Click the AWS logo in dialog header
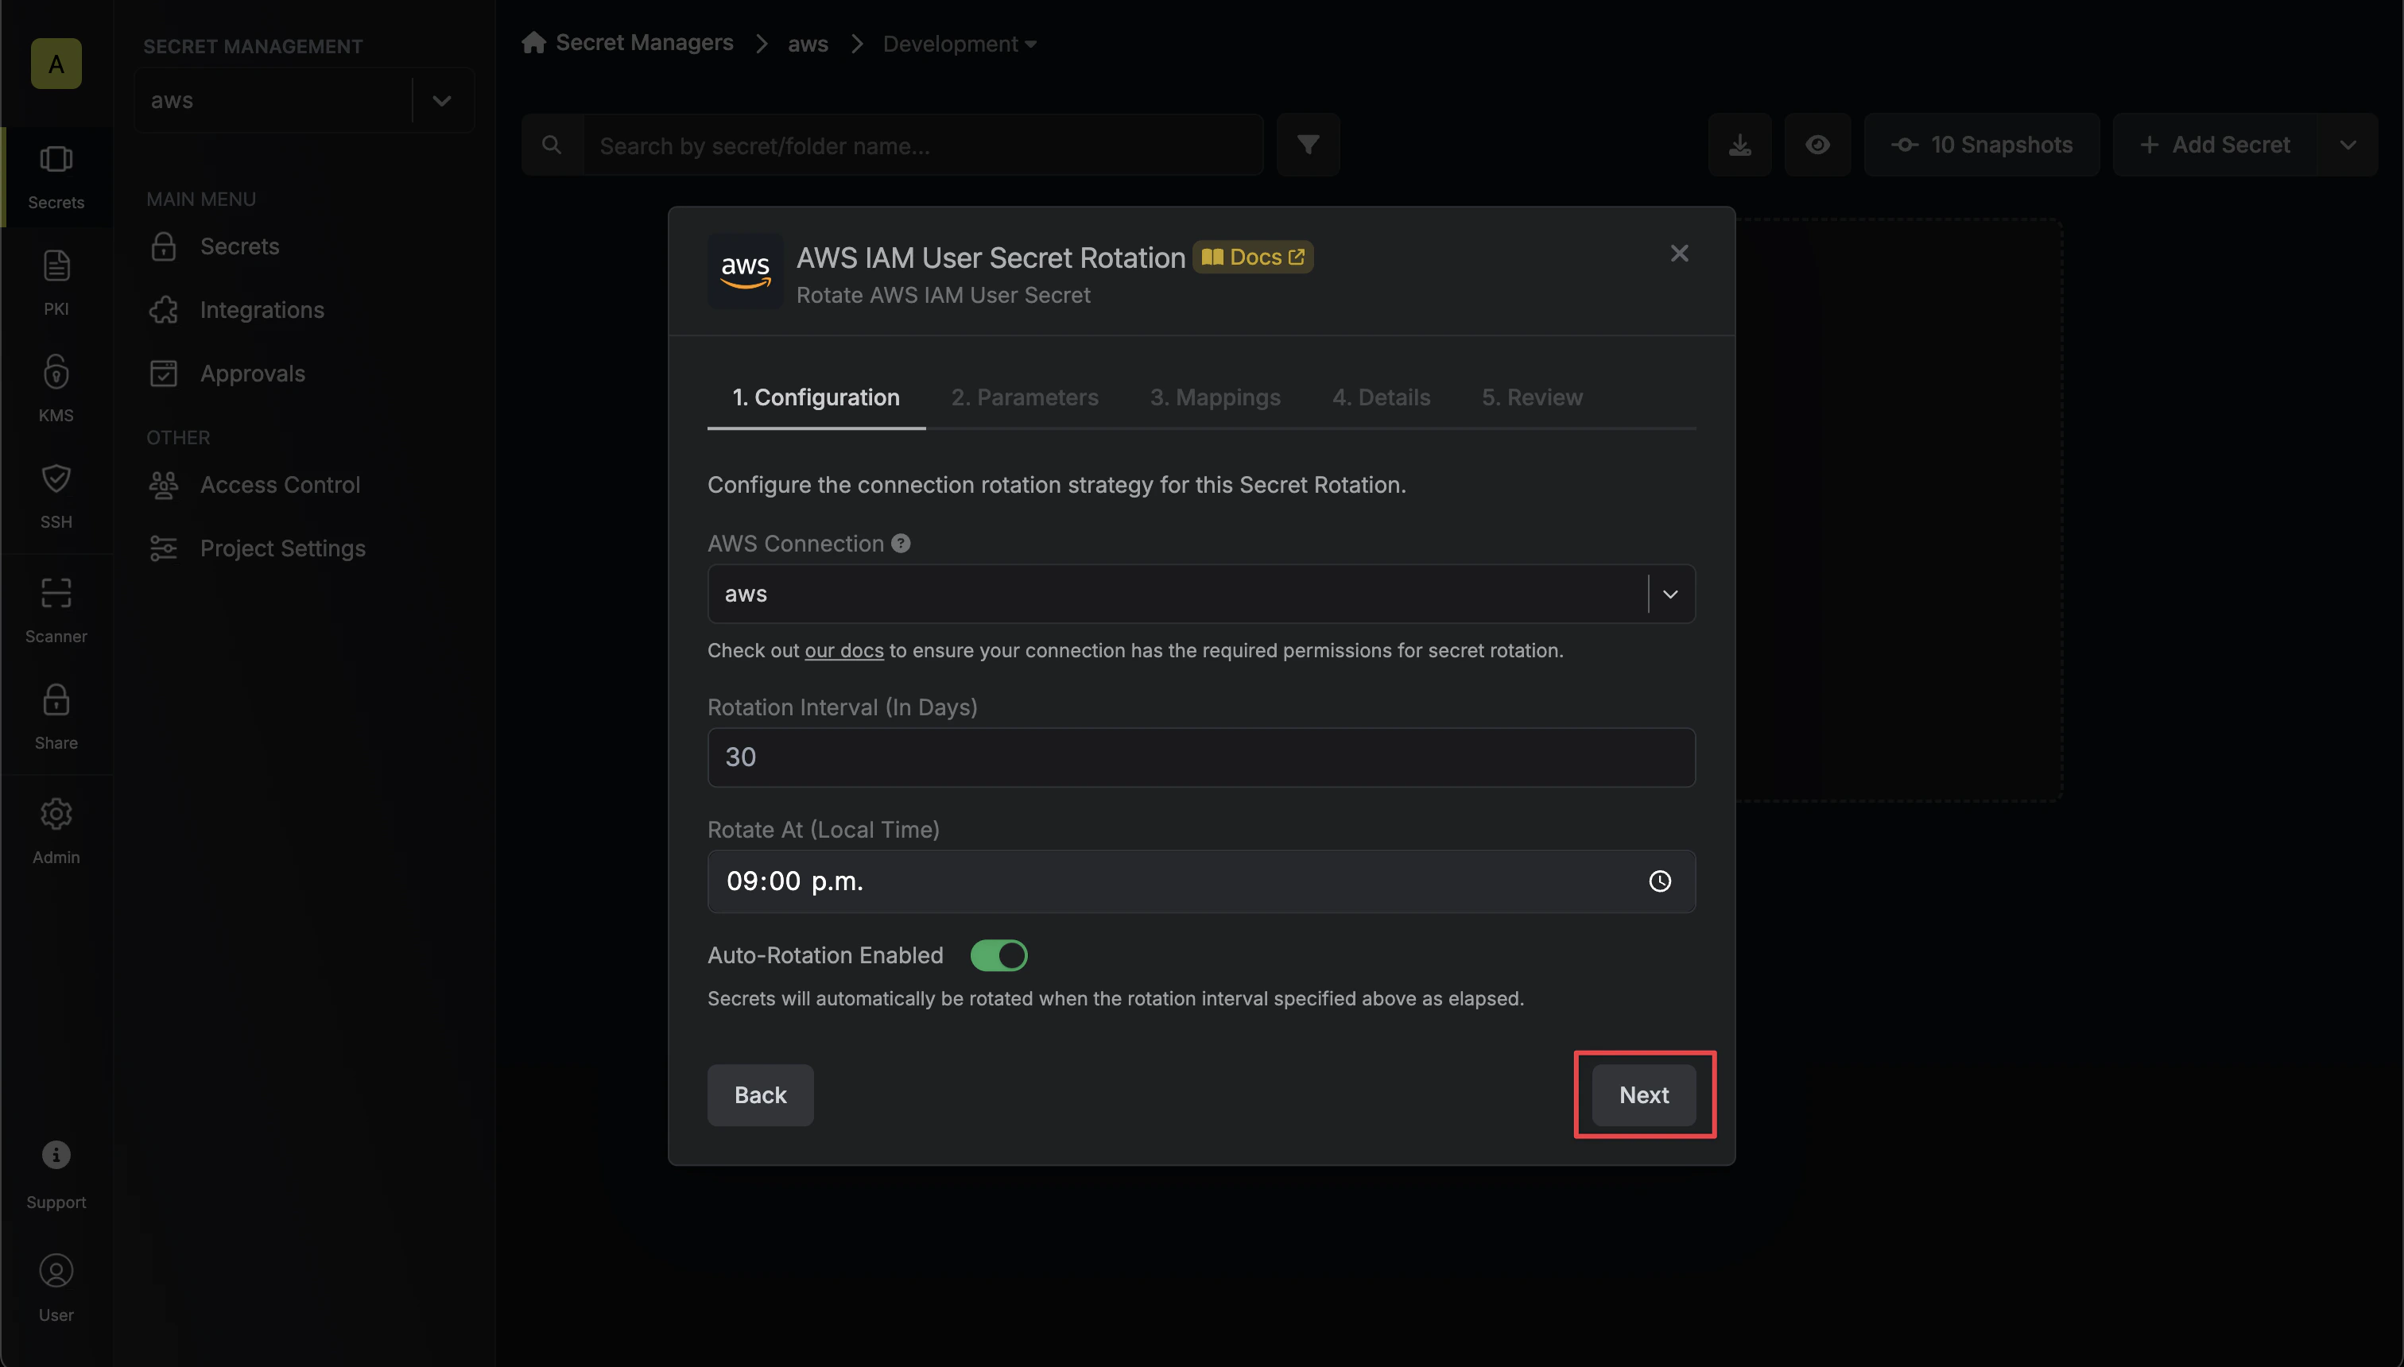Image resolution: width=2404 pixels, height=1367 pixels. tap(746, 271)
